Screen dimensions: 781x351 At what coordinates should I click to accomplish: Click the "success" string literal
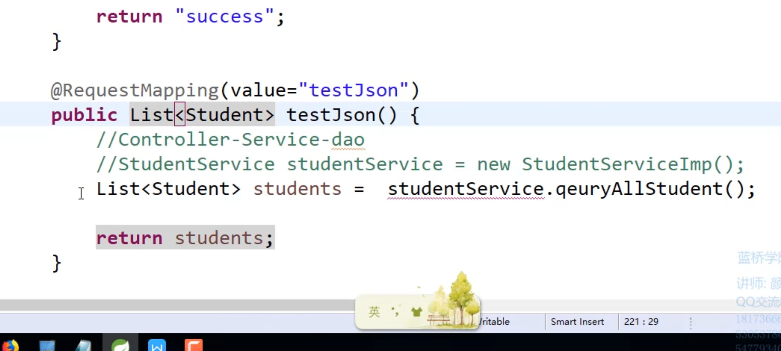pos(225,16)
